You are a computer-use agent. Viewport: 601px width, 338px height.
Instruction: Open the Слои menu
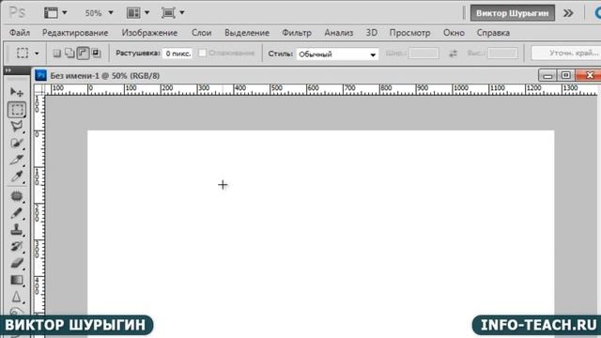[202, 33]
